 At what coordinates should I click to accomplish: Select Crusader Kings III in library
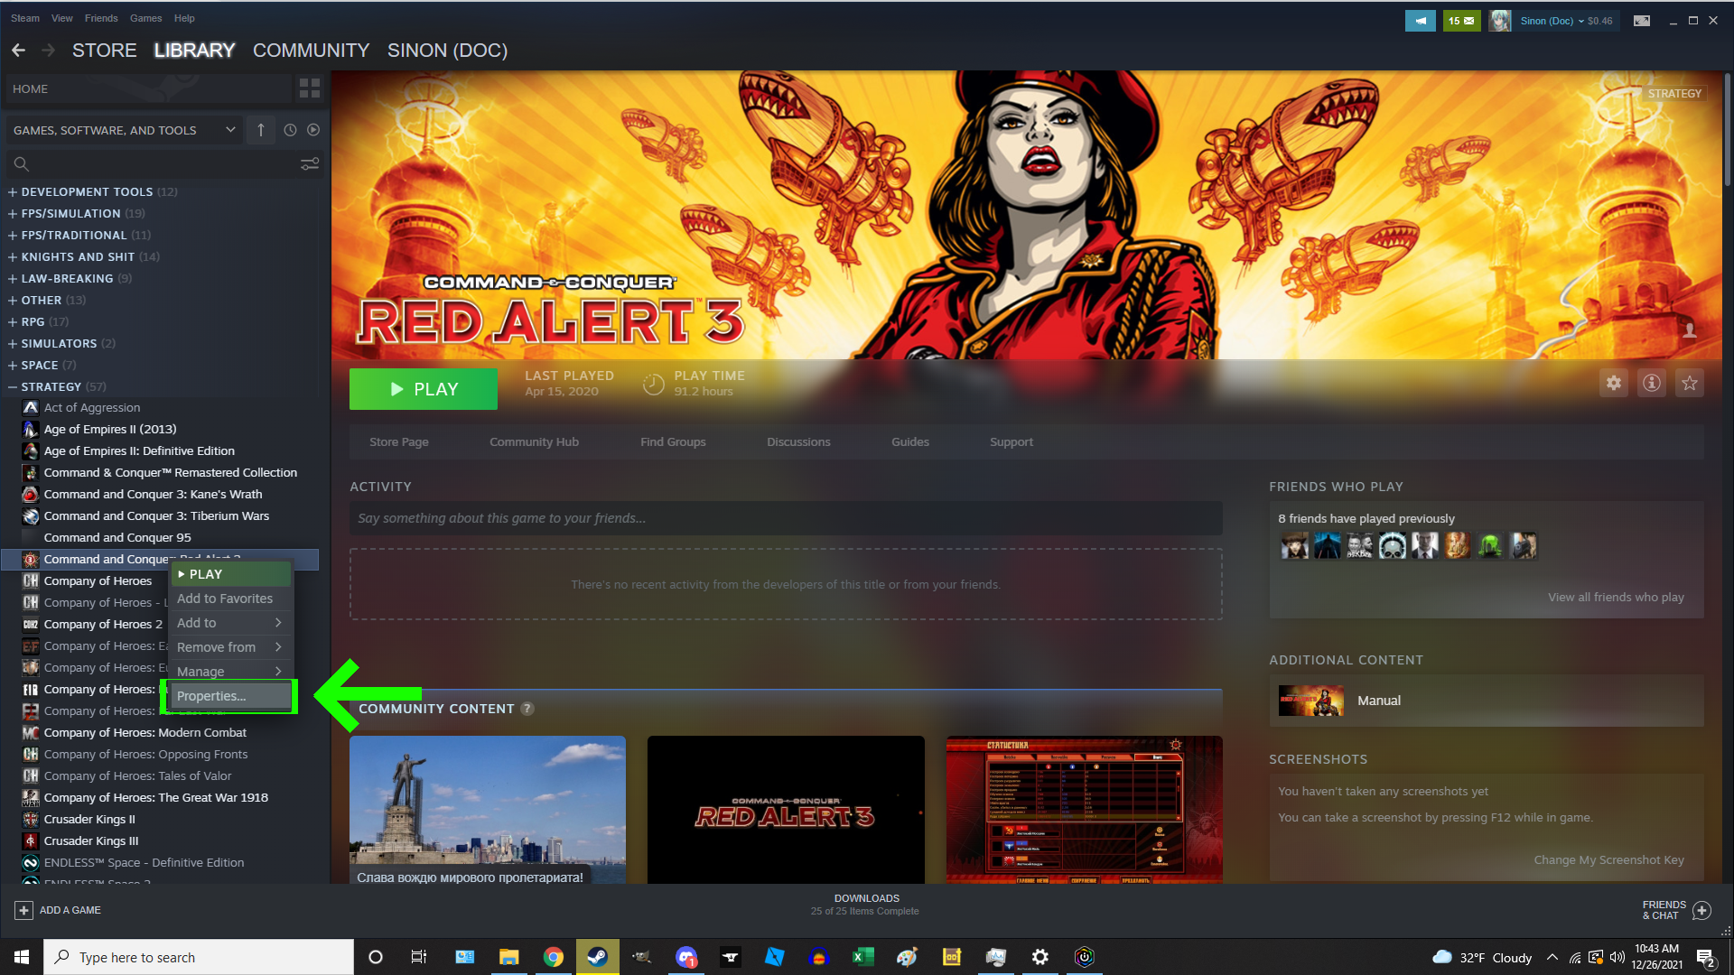click(x=91, y=841)
